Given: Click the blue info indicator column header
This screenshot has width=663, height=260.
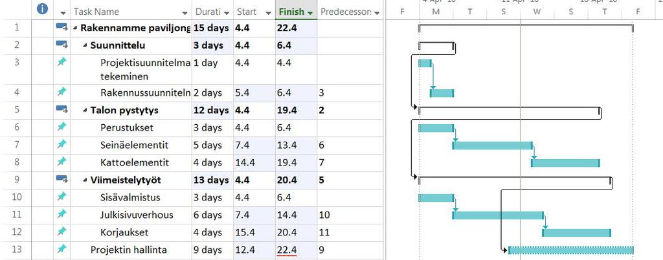Looking at the screenshot, I should 42,8.
